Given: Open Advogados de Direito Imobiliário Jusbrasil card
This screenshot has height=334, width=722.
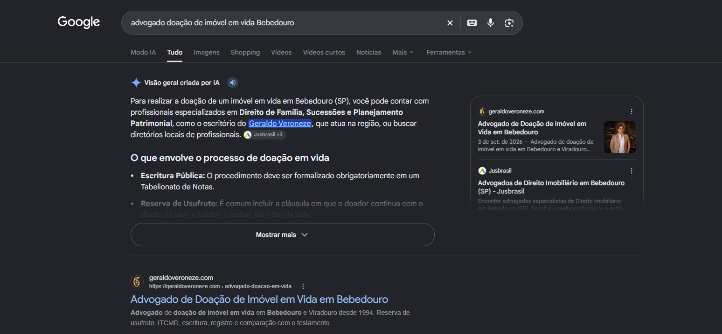Looking at the screenshot, I should [551, 187].
